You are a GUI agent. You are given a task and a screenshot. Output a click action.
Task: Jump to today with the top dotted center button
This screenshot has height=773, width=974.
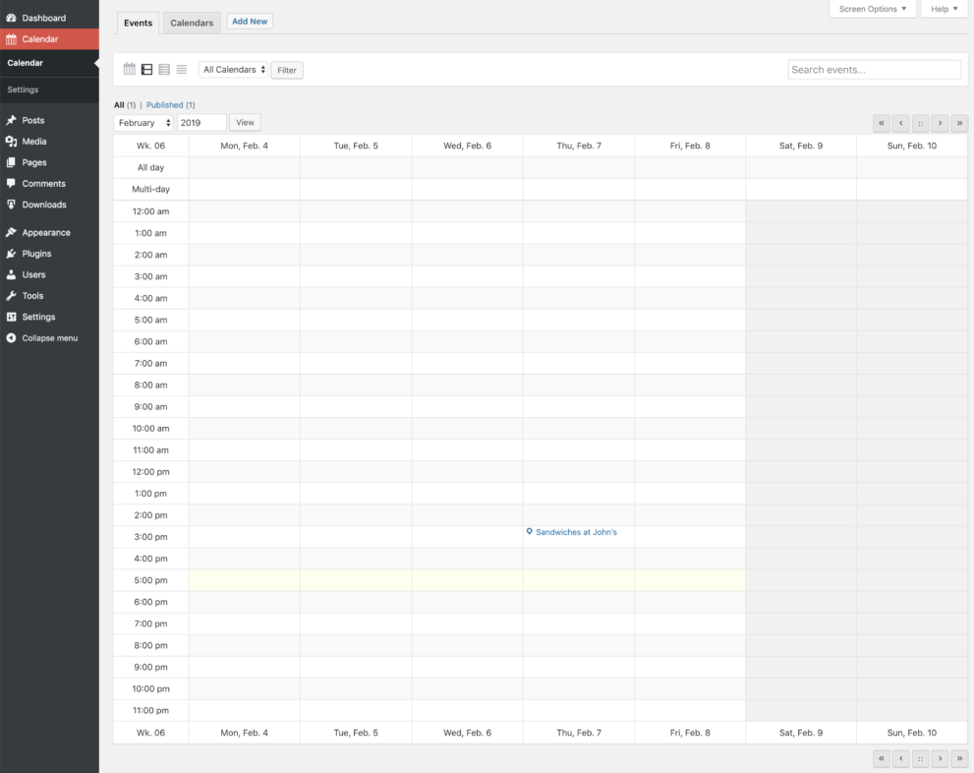pyautogui.click(x=920, y=123)
